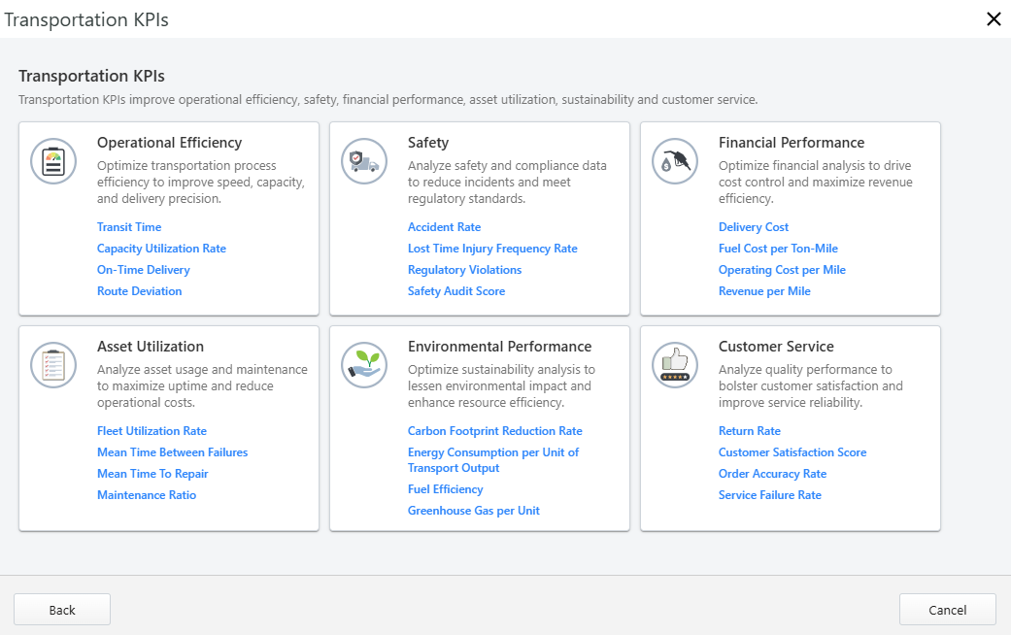Select the Capacity Utilization Rate link
The height and width of the screenshot is (635, 1011).
coord(161,249)
